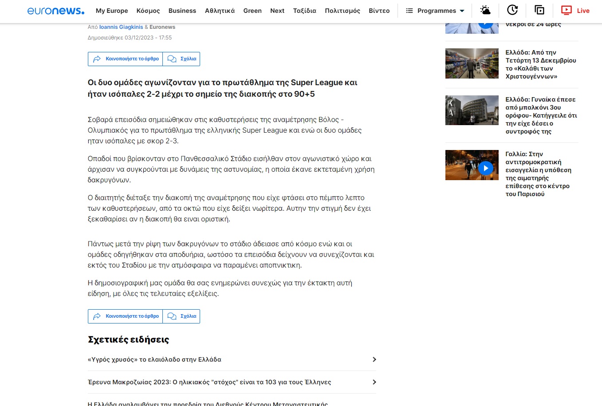Open author Ioannis Giagkinis profile link
Screen dimensions: 602x406
coord(121,27)
